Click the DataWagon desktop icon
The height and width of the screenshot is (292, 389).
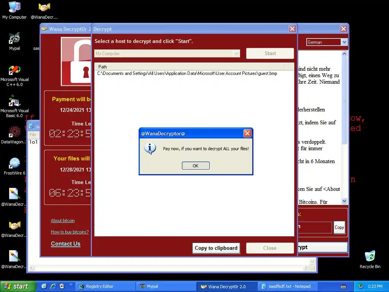[x=14, y=135]
